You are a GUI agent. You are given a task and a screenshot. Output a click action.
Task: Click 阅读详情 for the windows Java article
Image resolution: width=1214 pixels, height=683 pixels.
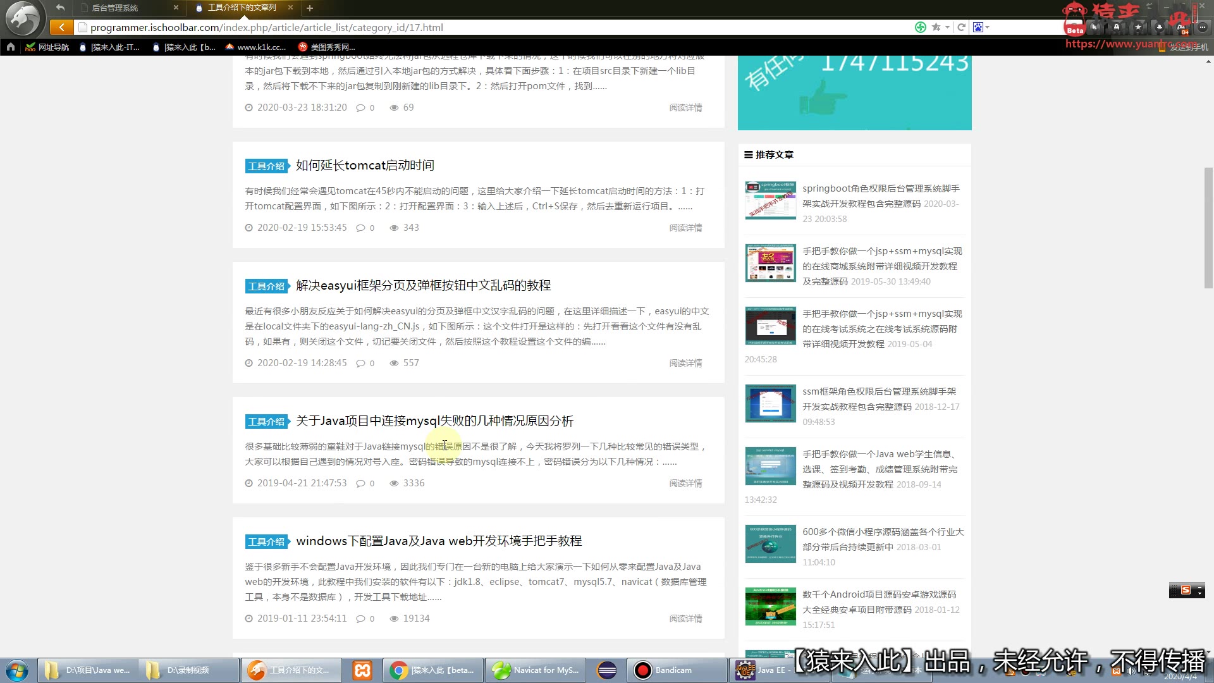(686, 618)
